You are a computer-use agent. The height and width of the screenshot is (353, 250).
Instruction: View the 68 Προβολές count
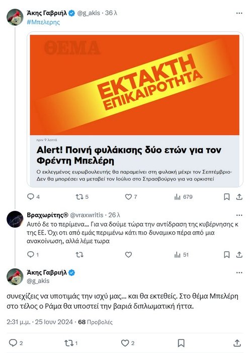click(x=95, y=322)
